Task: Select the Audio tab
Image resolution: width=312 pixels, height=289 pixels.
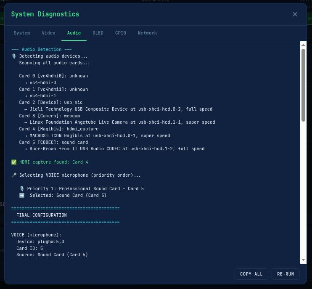Action: 74,33
